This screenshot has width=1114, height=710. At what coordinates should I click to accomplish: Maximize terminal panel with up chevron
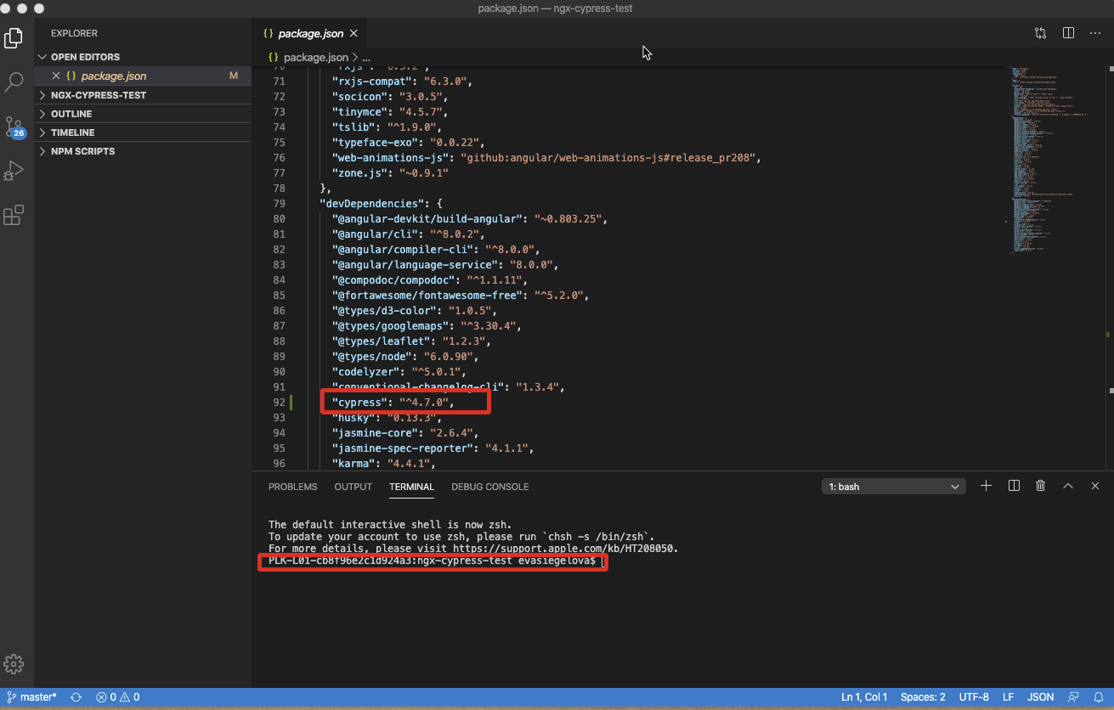click(1068, 486)
